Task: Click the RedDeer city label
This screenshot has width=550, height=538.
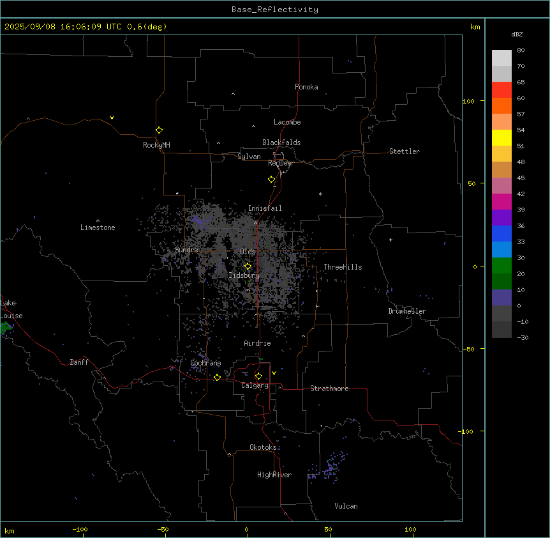Action: [281, 163]
